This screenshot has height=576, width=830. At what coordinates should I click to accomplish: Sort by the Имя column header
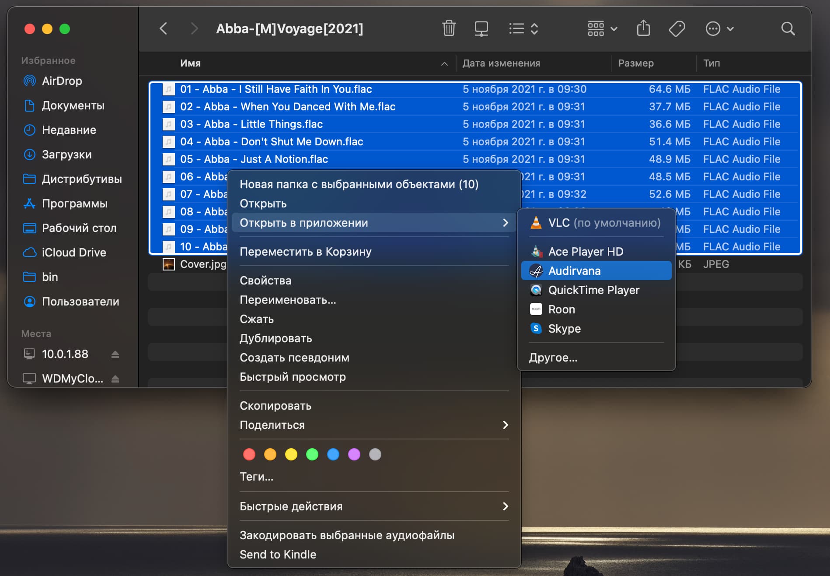click(190, 63)
